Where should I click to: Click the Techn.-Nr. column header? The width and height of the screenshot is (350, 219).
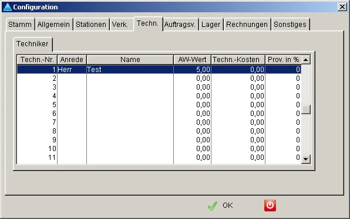(37, 60)
